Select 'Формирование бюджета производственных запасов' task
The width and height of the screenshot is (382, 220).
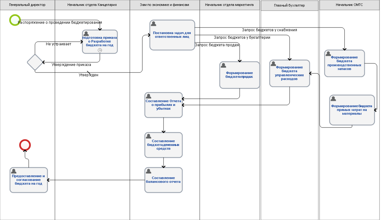tap(345, 63)
